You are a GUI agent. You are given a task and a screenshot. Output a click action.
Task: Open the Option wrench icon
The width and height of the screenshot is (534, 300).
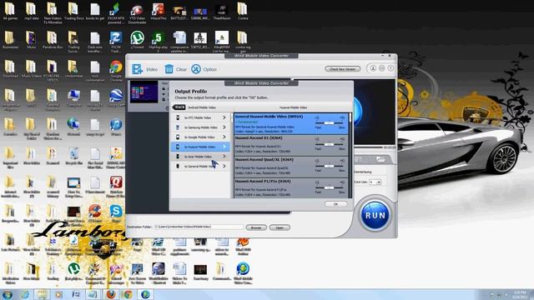coord(196,69)
